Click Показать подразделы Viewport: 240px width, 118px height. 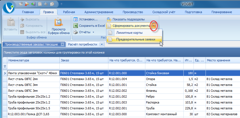point(126,19)
